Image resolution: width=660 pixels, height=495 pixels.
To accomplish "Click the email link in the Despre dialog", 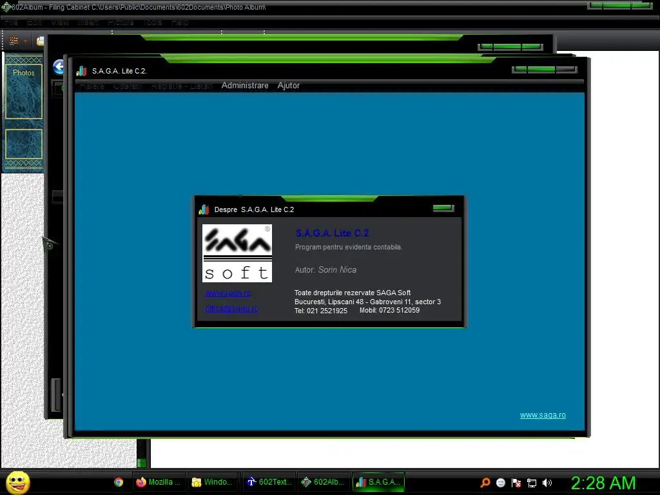I will [231, 309].
